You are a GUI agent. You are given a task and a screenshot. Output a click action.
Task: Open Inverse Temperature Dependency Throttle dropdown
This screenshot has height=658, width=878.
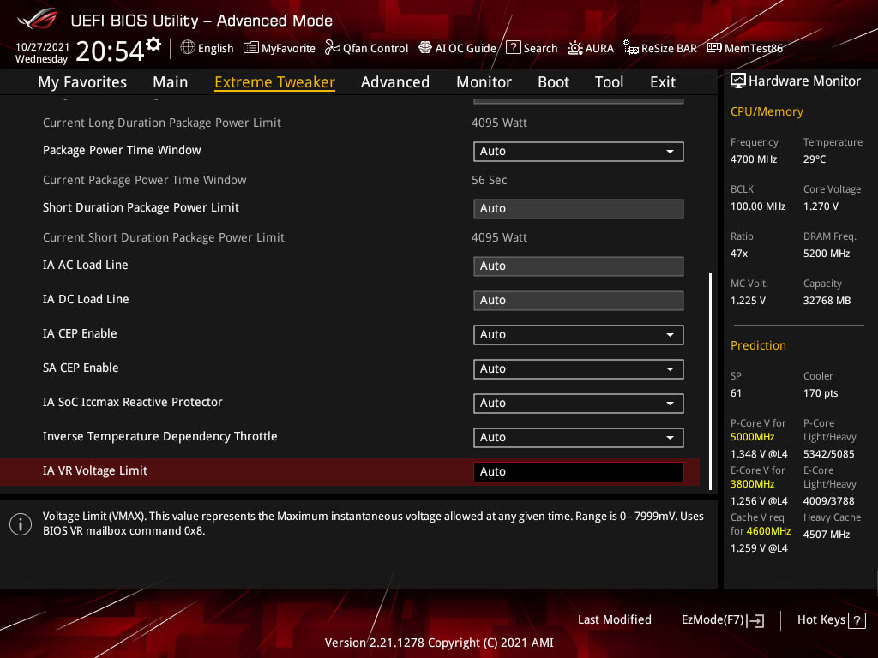pos(579,438)
